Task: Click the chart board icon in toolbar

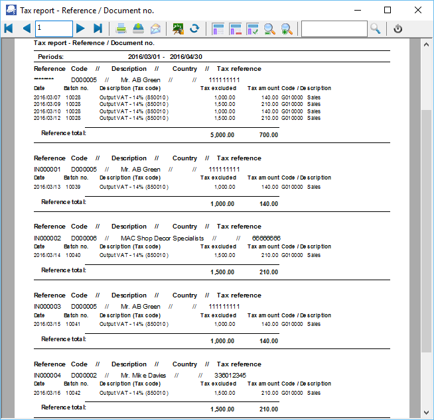Action: 178,28
